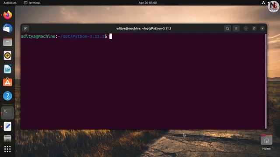Maximize the terminal window
The image size is (280, 157).
point(254,28)
